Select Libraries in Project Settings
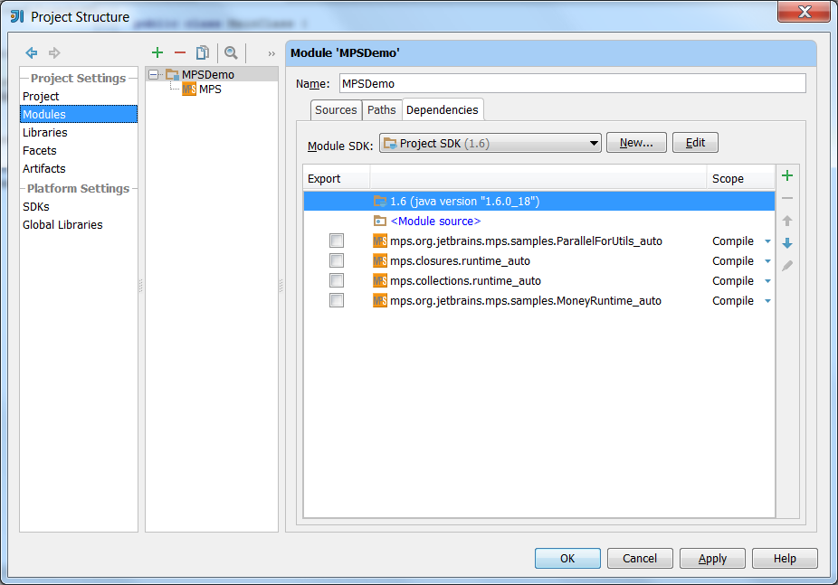This screenshot has height=585, width=838. (x=45, y=132)
